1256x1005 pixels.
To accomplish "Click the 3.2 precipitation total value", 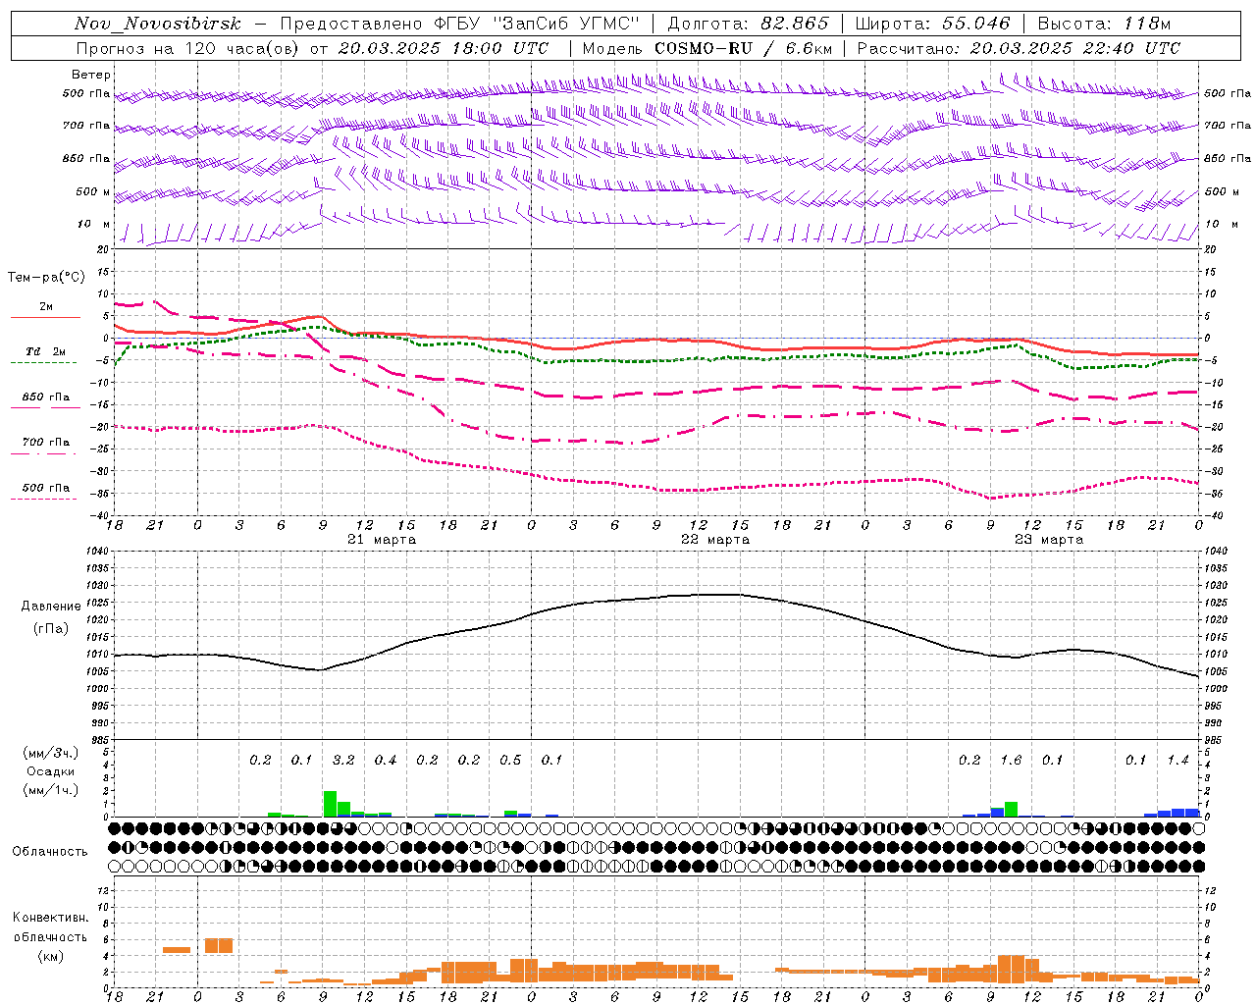I will click(x=343, y=760).
